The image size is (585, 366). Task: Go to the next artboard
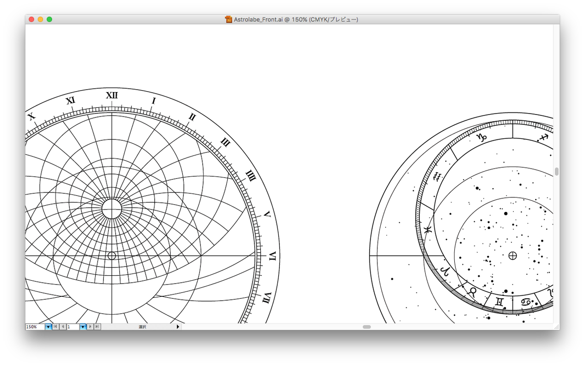[90, 327]
